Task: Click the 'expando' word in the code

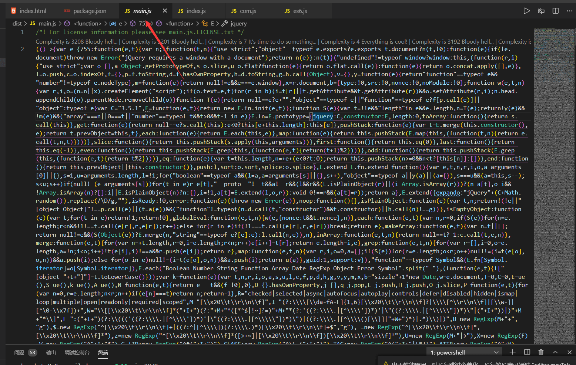Action: pos(448,192)
